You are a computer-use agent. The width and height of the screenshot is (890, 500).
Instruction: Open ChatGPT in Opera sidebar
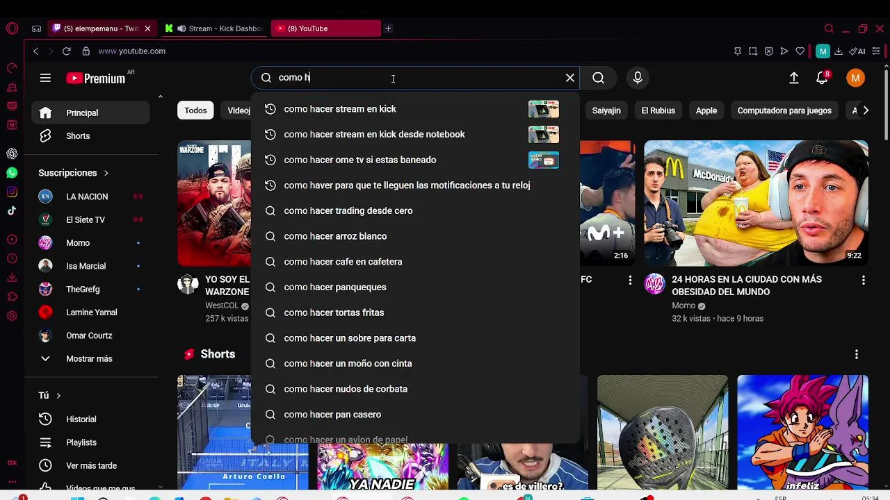(12, 153)
